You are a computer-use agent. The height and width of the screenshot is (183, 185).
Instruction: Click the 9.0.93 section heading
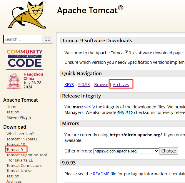[69, 163]
